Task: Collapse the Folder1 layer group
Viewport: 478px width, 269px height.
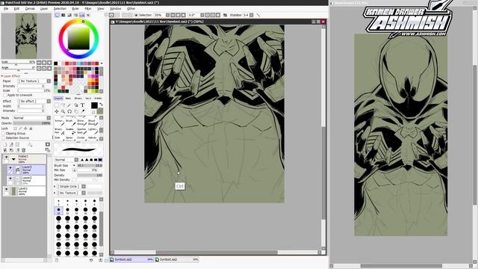Action: (13, 159)
